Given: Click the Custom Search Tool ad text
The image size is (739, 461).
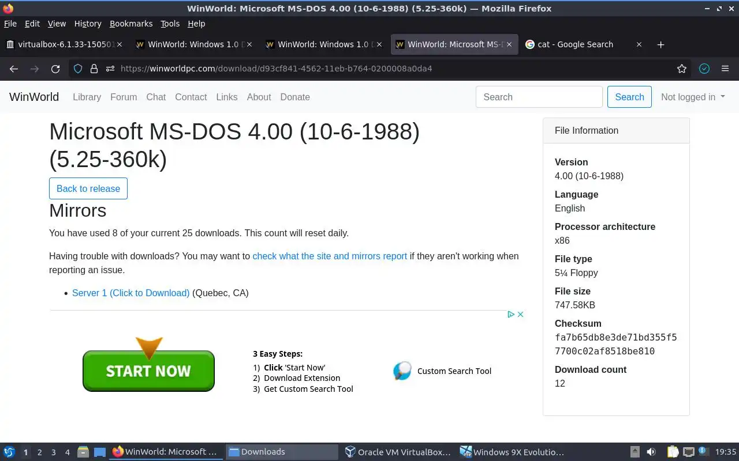Looking at the screenshot, I should coord(454,371).
